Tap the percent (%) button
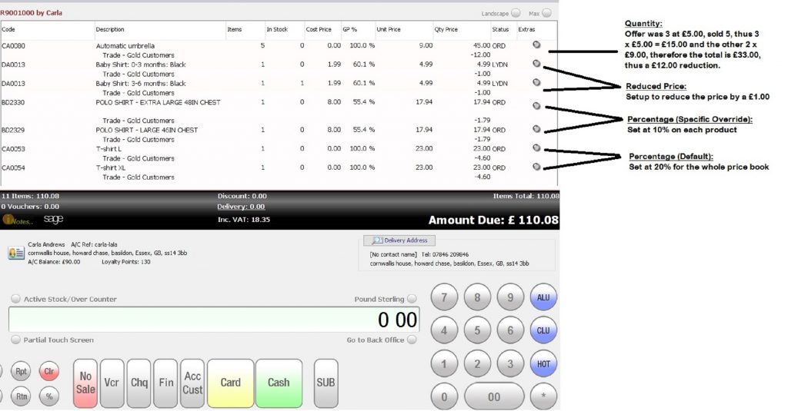The width and height of the screenshot is (788, 411). pyautogui.click(x=49, y=396)
